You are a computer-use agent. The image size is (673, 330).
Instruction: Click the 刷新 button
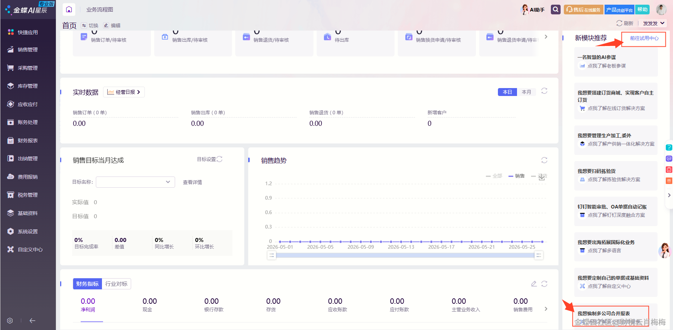click(625, 23)
